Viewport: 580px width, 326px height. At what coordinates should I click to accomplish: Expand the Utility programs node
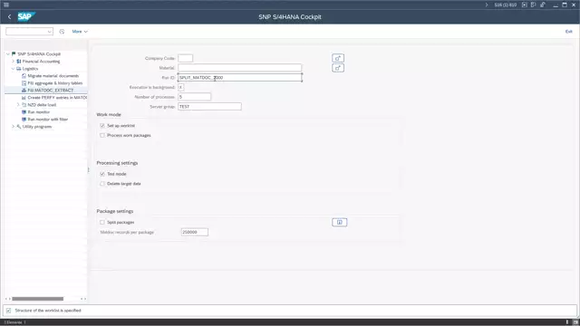13,127
